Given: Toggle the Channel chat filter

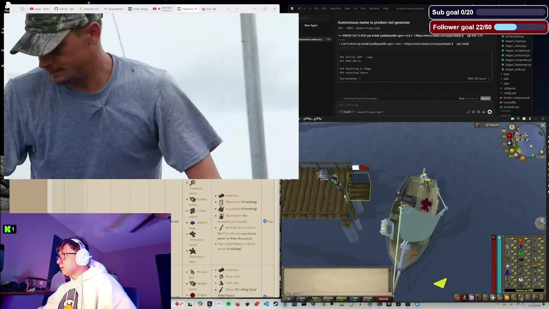Looking at the screenshot, I should pos(342,299).
